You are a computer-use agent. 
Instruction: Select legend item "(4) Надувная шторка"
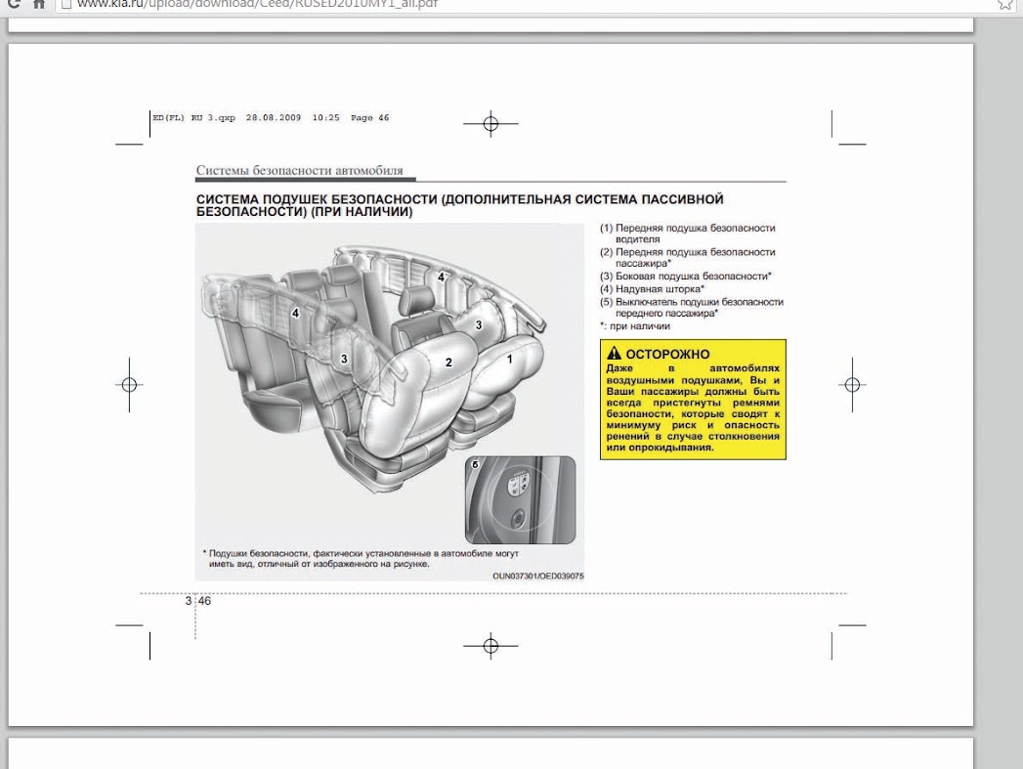652,288
